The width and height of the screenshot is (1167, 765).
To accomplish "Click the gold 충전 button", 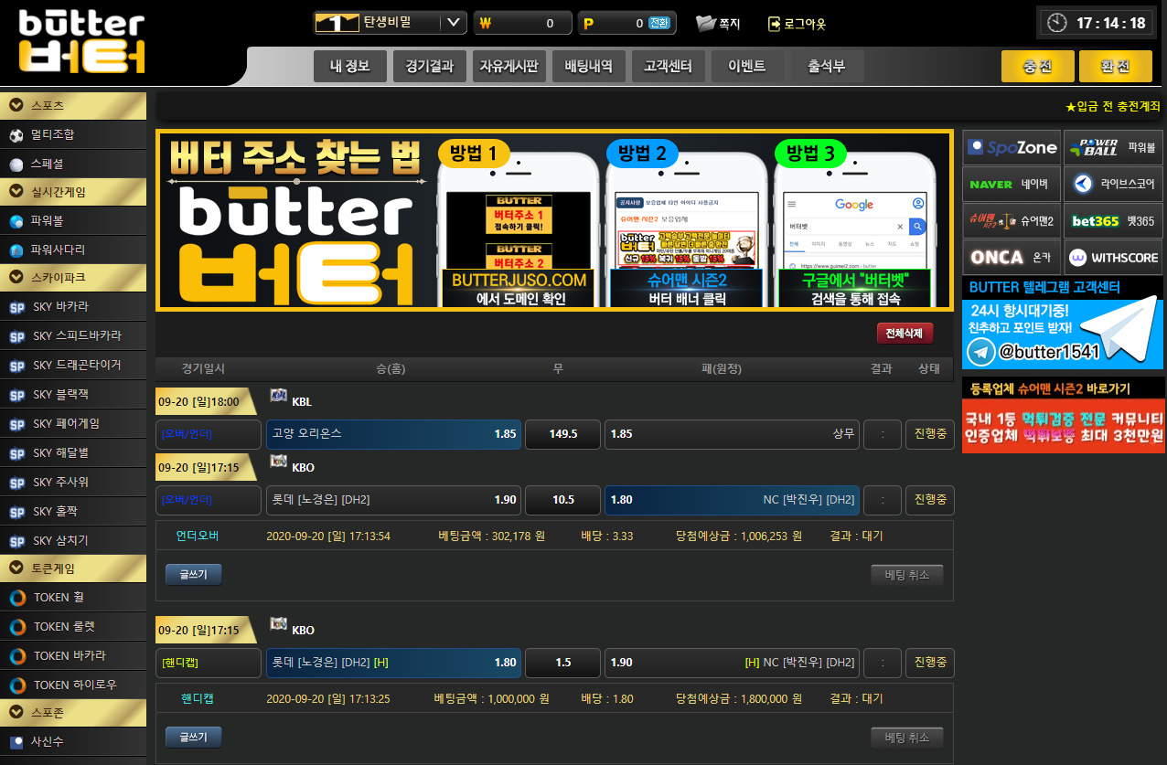I will coord(1037,67).
